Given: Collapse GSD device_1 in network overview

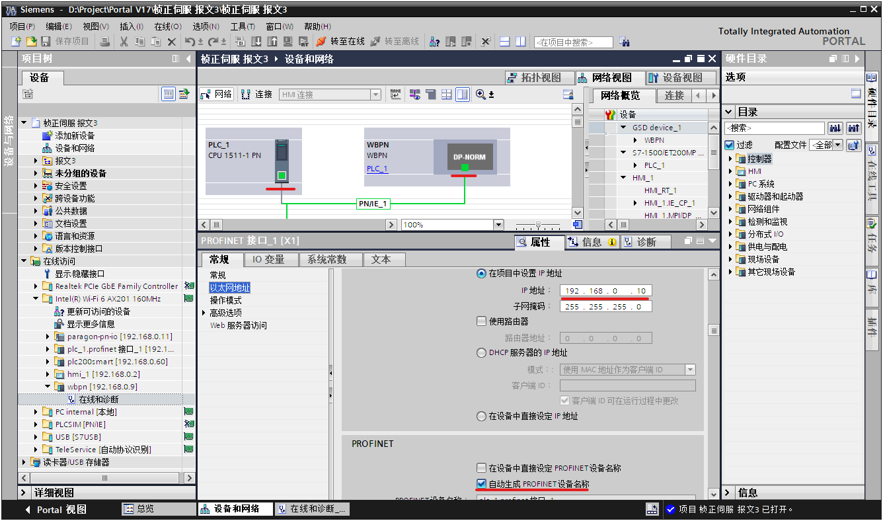Looking at the screenshot, I should coord(623,128).
